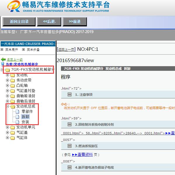Expand the 气缸盖 folder node
This screenshot has height=175, width=175.
click(7, 132)
